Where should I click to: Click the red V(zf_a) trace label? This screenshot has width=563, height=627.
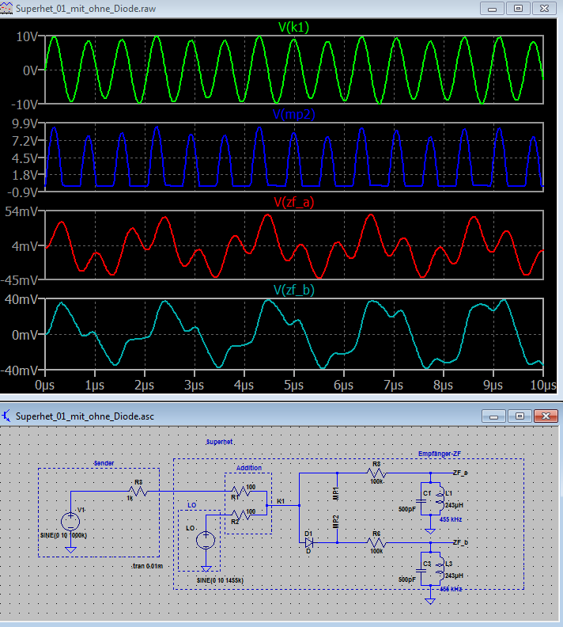294,202
